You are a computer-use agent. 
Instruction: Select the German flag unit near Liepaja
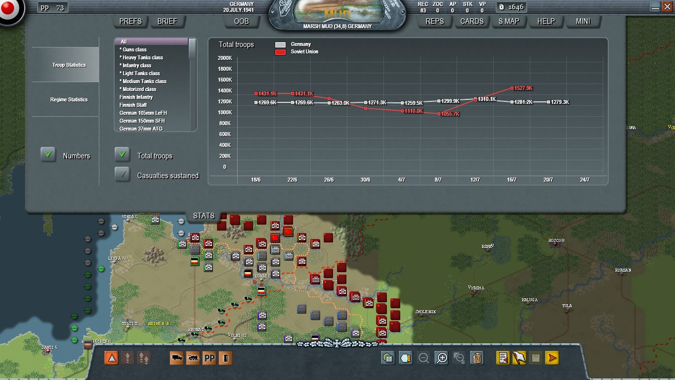[x=195, y=262]
